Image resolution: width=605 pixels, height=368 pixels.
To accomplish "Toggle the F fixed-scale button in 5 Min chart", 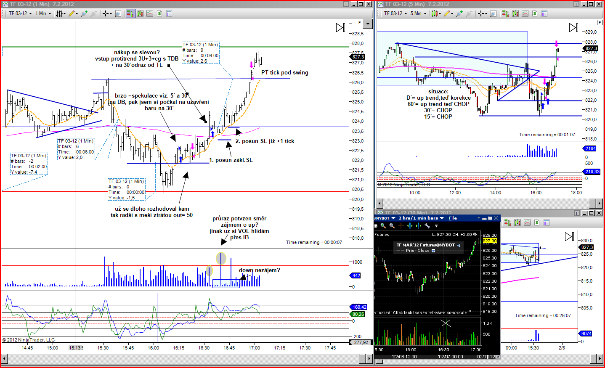I will (600, 22).
